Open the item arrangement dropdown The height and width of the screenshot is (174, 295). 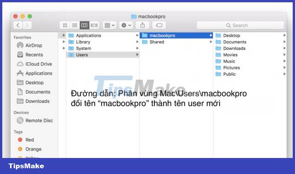click(109, 25)
